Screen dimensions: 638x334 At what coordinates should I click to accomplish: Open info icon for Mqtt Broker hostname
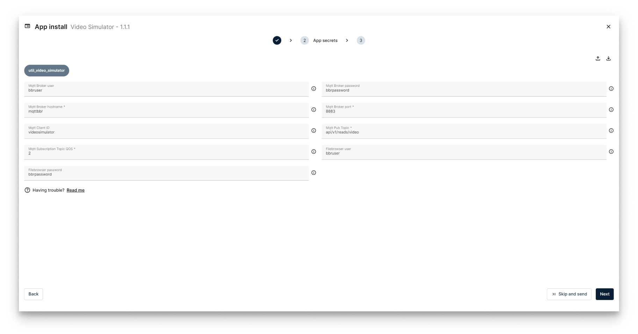point(314,109)
